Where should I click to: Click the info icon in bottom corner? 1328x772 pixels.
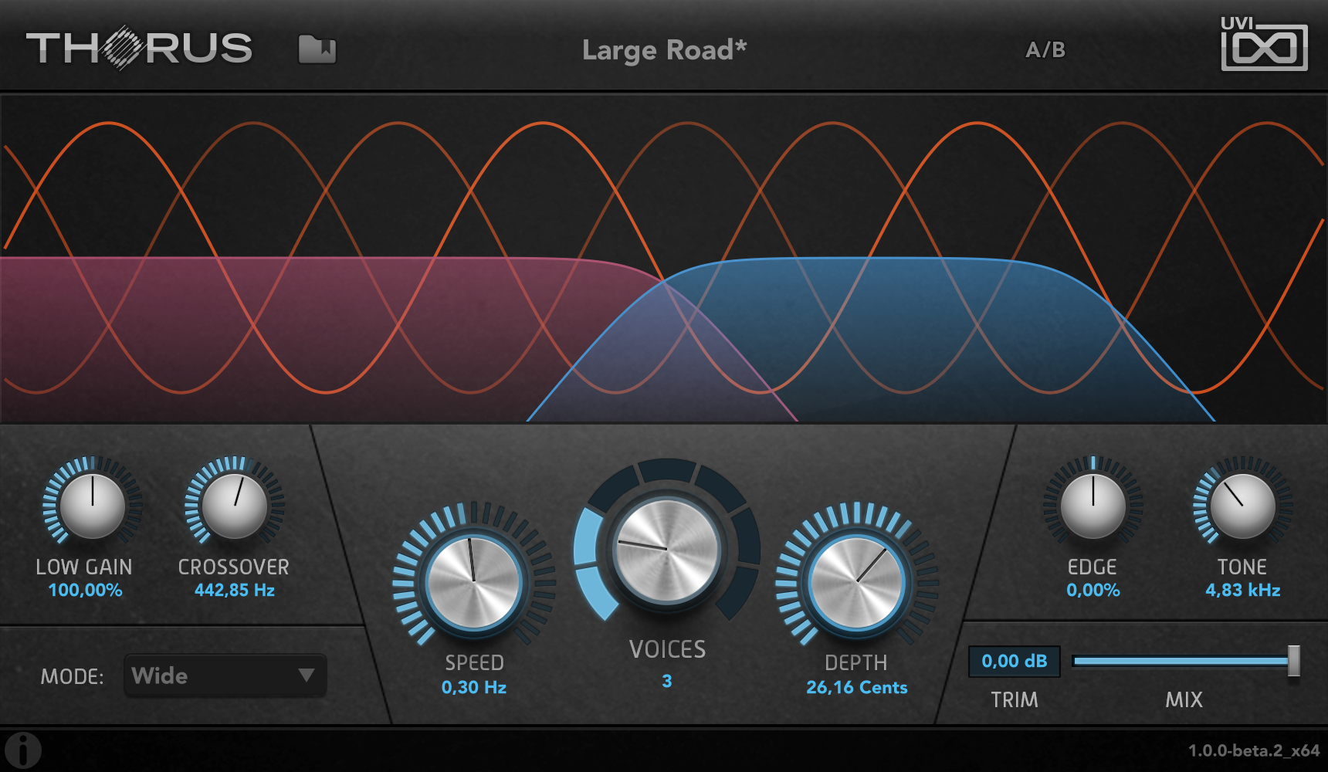click(x=23, y=750)
